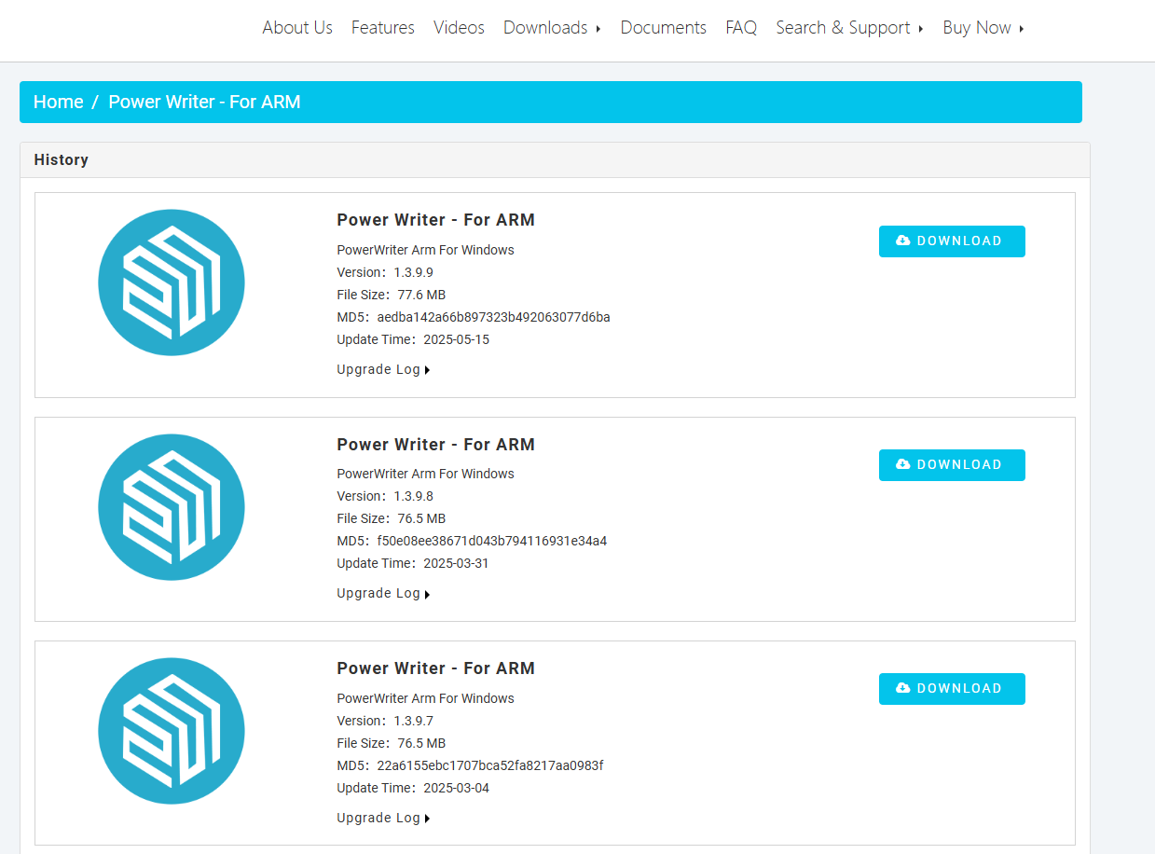Click MD5 hash 22a6155ebc1707bca52fa8217aa0983f
This screenshot has width=1155, height=854.
tap(489, 765)
